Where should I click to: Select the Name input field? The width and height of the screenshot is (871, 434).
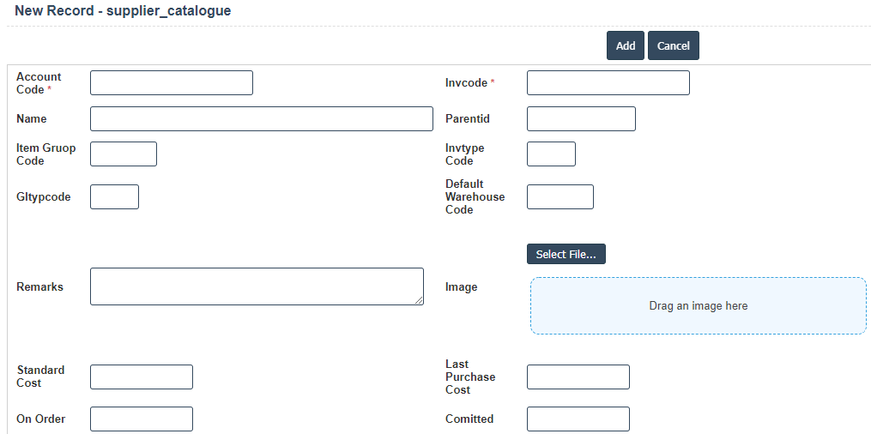(261, 119)
